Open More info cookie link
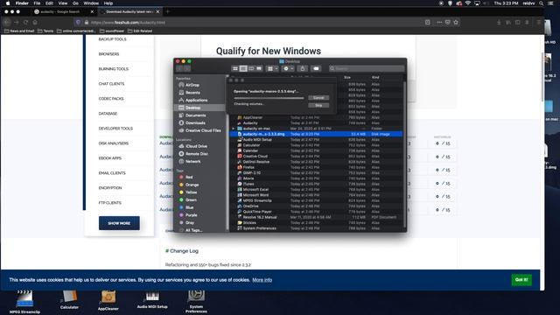This screenshot has width=560, height=315. (262, 280)
